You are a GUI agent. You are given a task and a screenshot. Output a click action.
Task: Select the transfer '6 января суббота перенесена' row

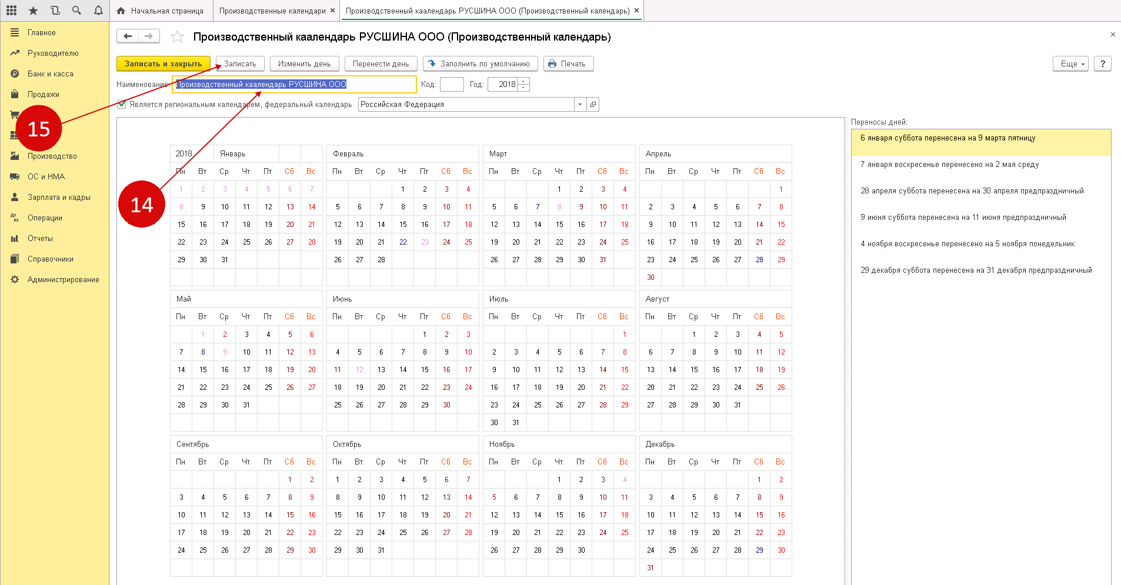tap(981, 142)
